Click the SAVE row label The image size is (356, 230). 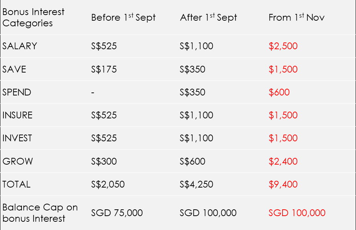point(14,69)
